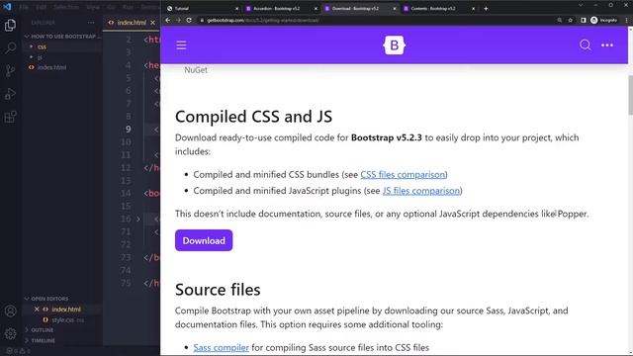Expand the Timeline section

coord(43,340)
